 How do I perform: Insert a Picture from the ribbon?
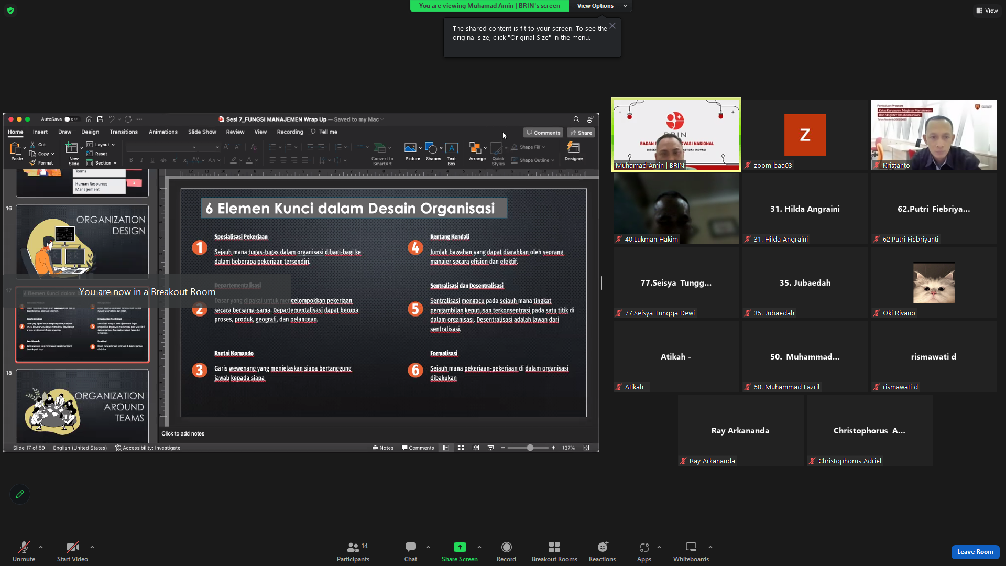[x=412, y=151]
